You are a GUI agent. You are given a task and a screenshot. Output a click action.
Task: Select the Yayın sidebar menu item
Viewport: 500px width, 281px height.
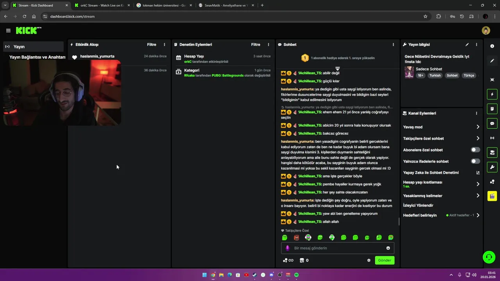33,46
